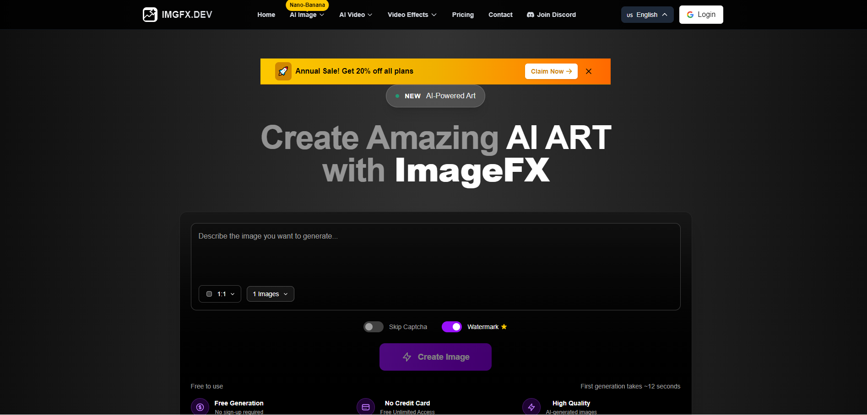Click the aspect ratio square icon near 1:1

(x=209, y=294)
